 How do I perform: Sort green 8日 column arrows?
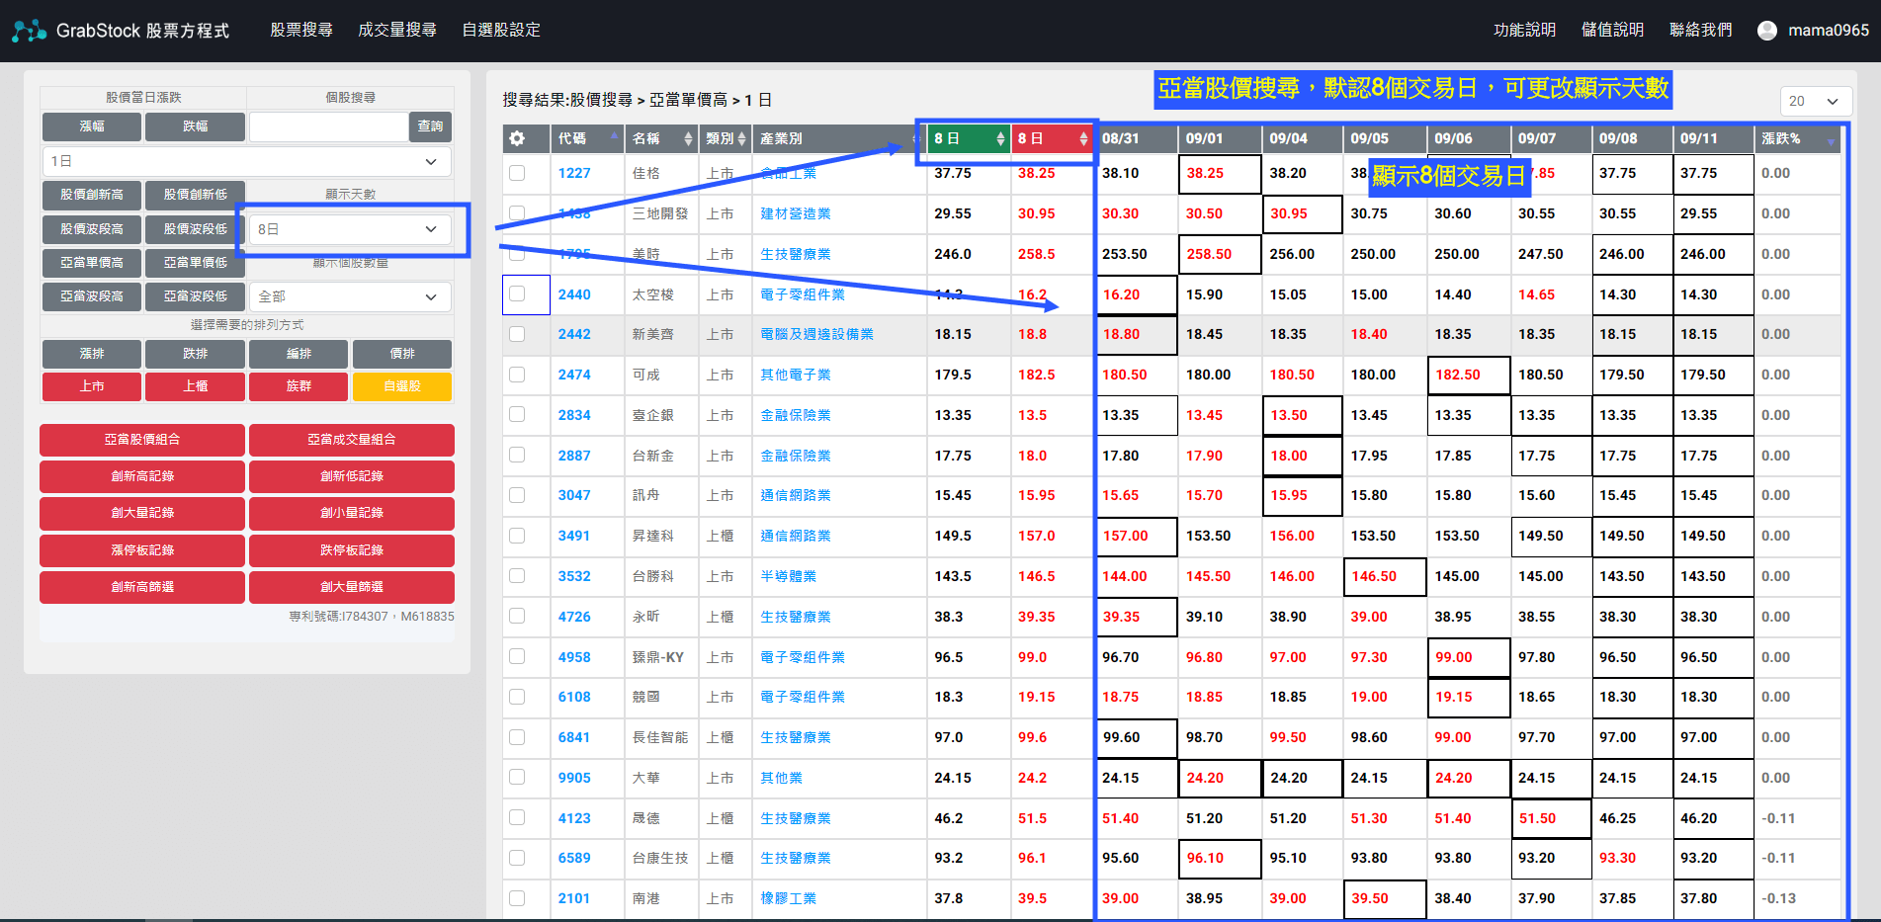(1000, 139)
